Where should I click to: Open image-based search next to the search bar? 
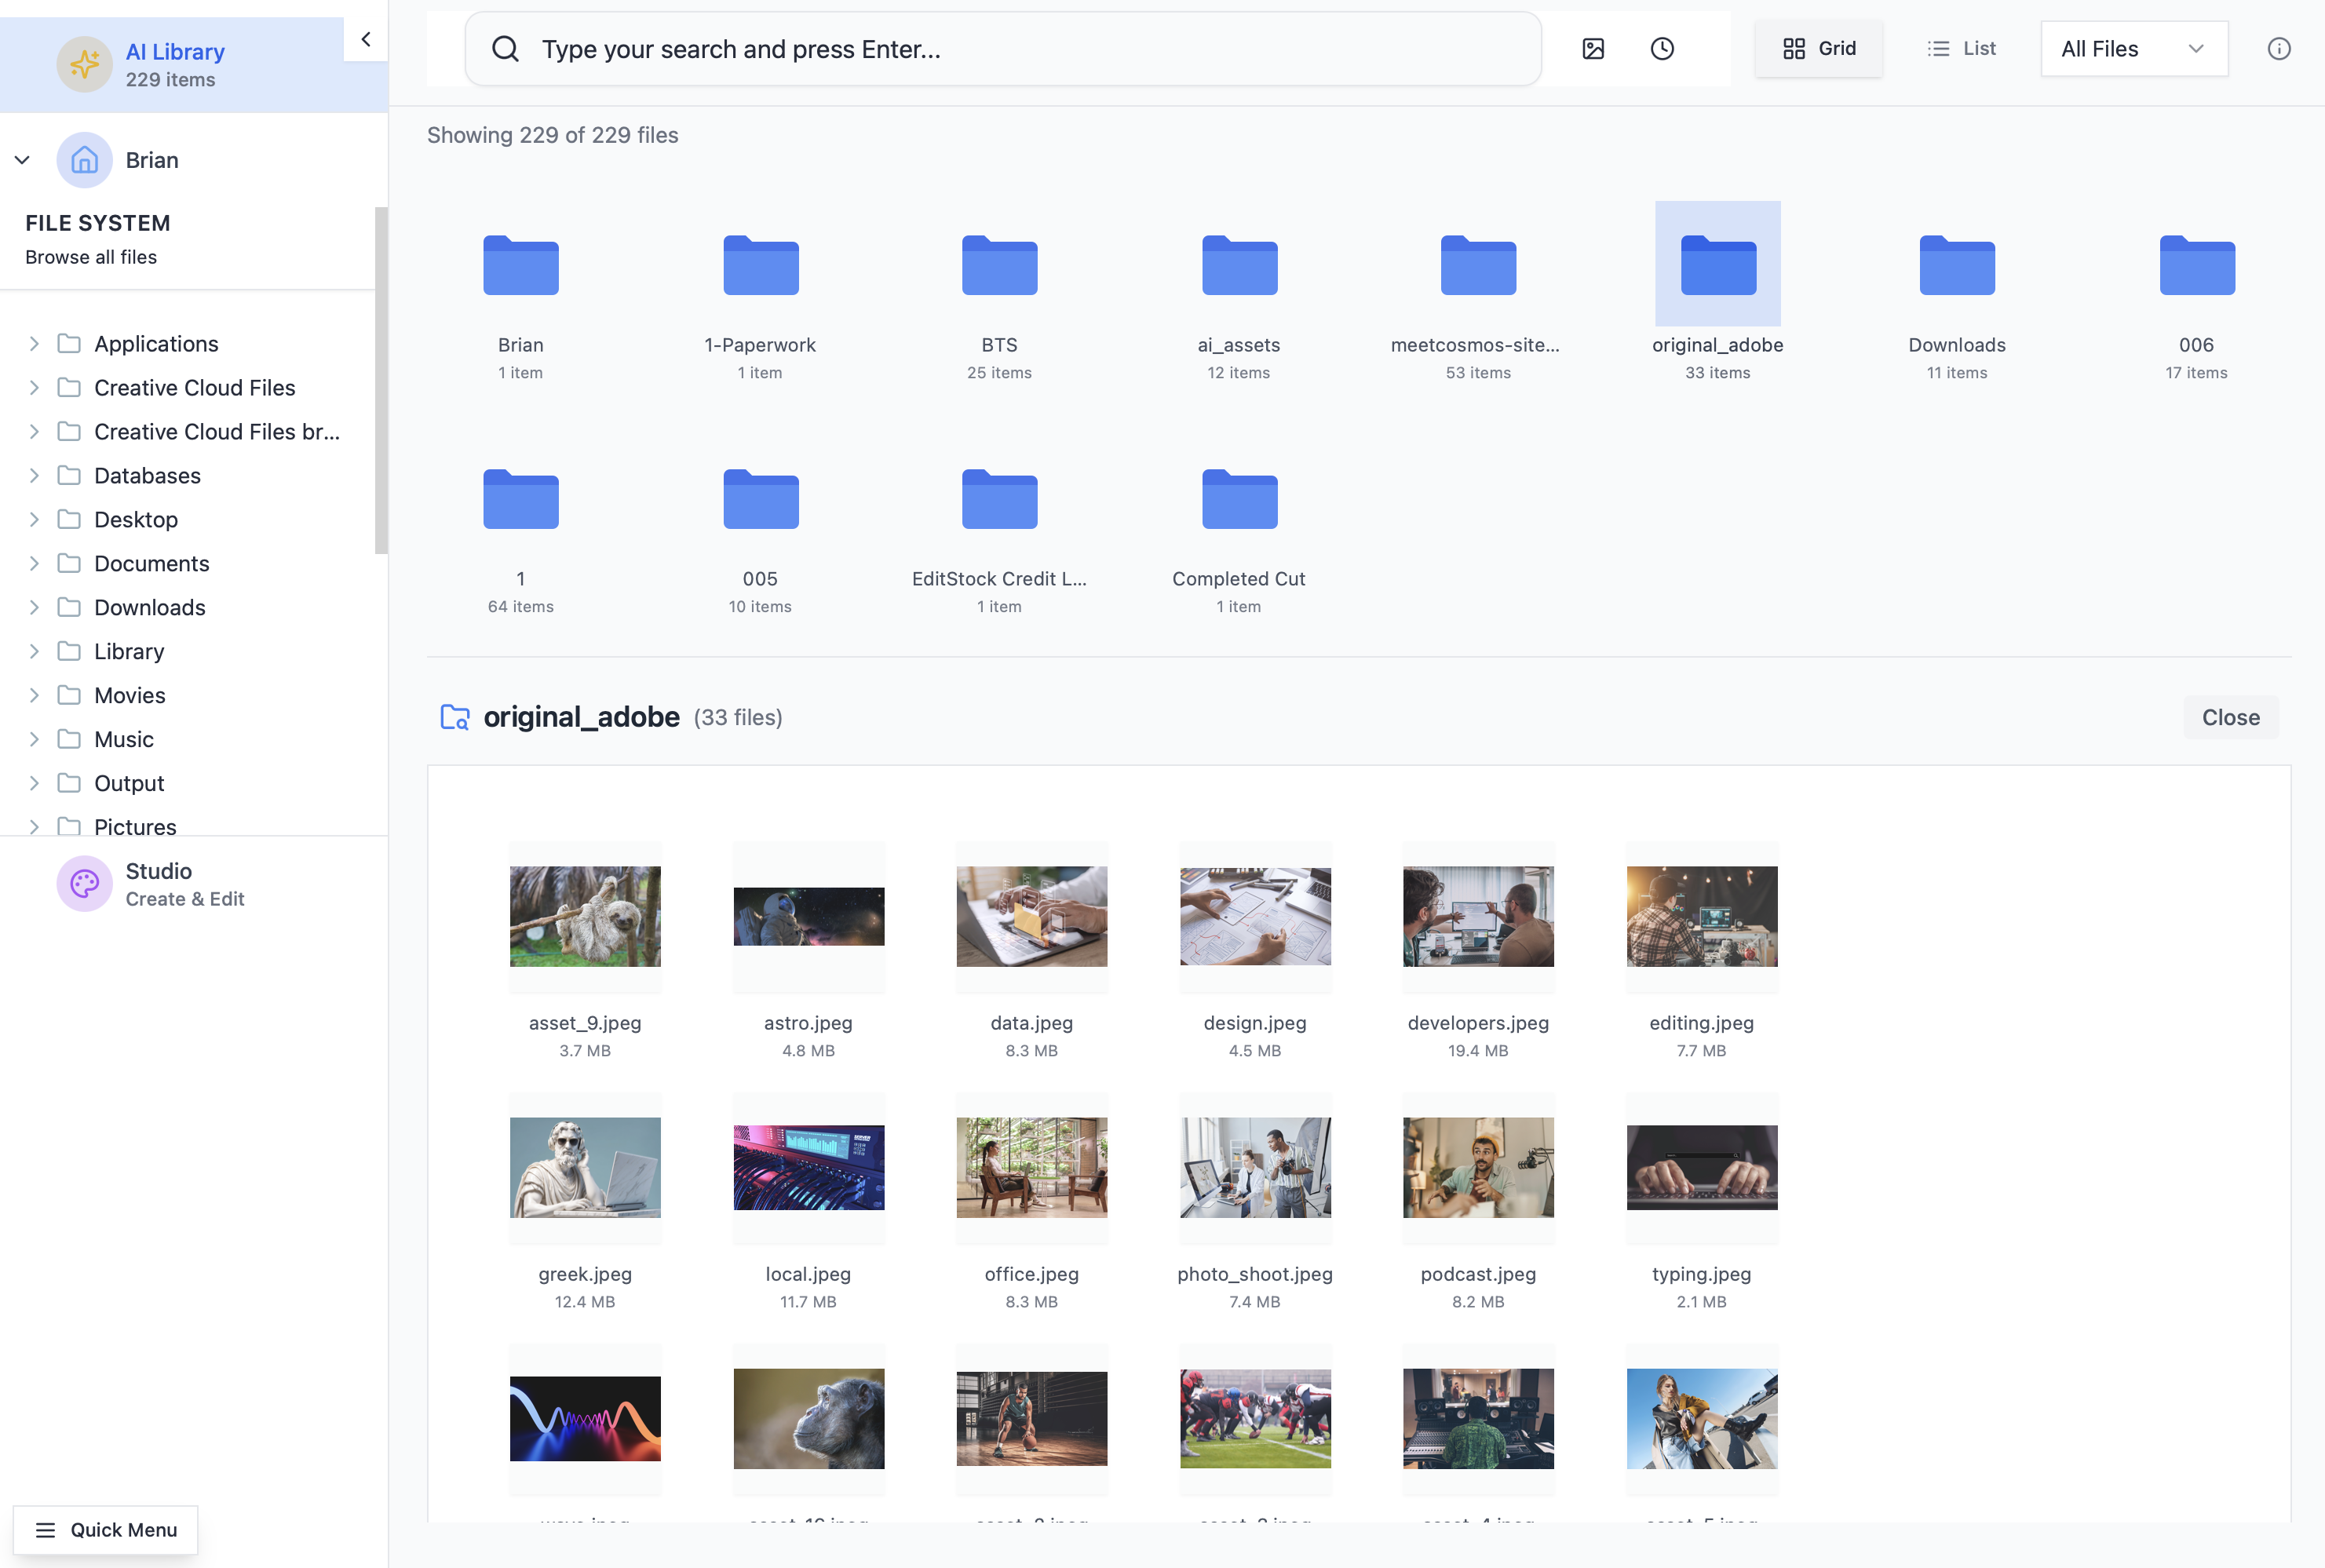coord(1594,48)
